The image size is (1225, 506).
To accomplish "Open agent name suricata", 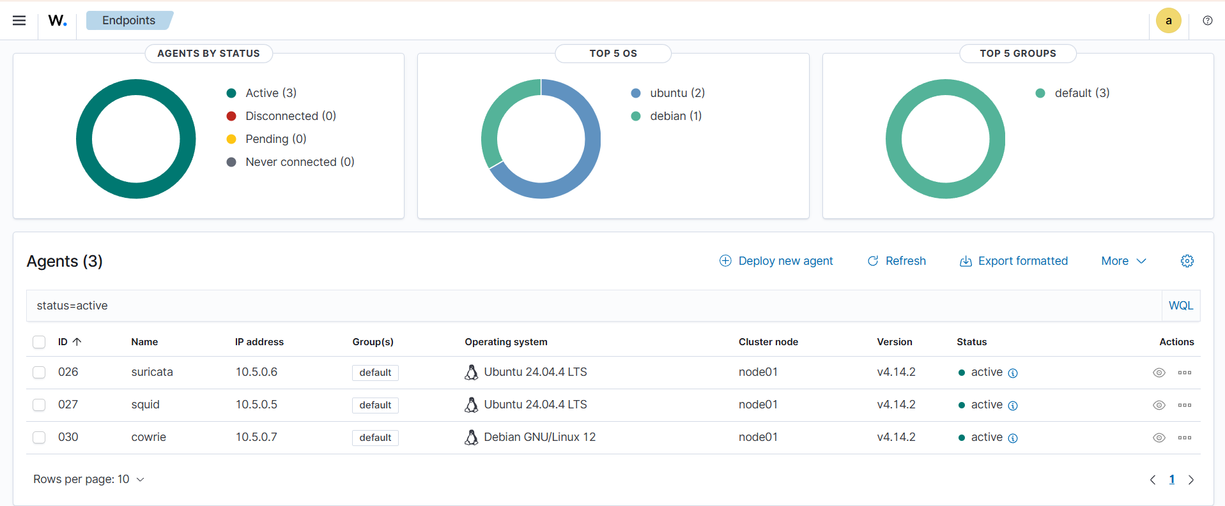I will [152, 372].
